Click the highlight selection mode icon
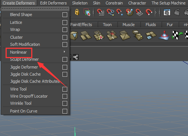 (87, 12)
